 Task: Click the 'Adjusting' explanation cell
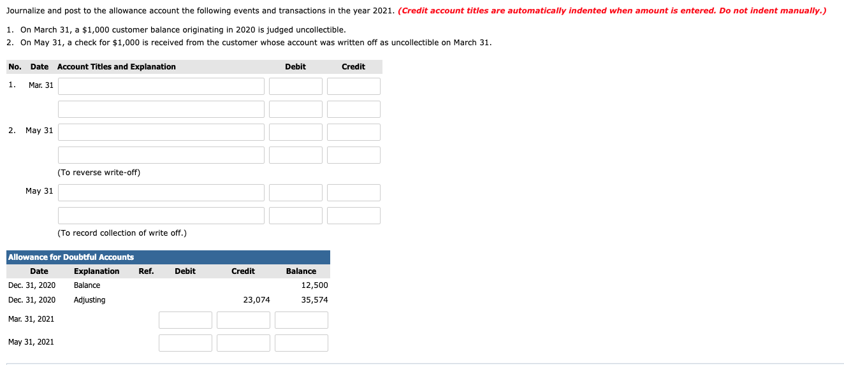click(89, 300)
